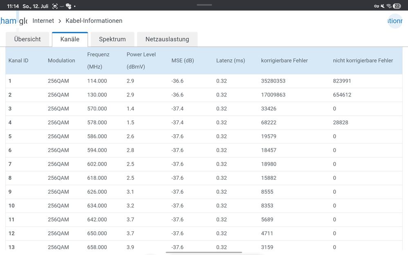408x255 pixels.
Task: Click MSE value -36.6 in channel 1 row
Action: (x=177, y=81)
